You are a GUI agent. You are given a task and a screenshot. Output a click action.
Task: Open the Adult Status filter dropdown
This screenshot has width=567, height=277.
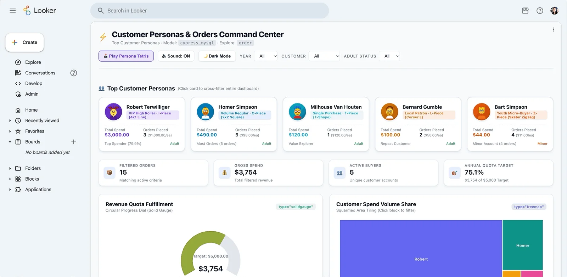389,56
